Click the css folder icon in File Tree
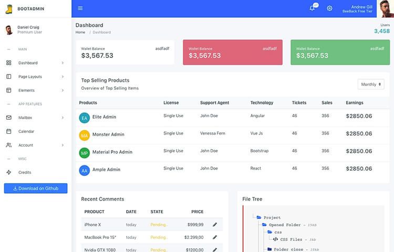Image resolution: width=394 pixels, height=252 pixels. [269, 232]
